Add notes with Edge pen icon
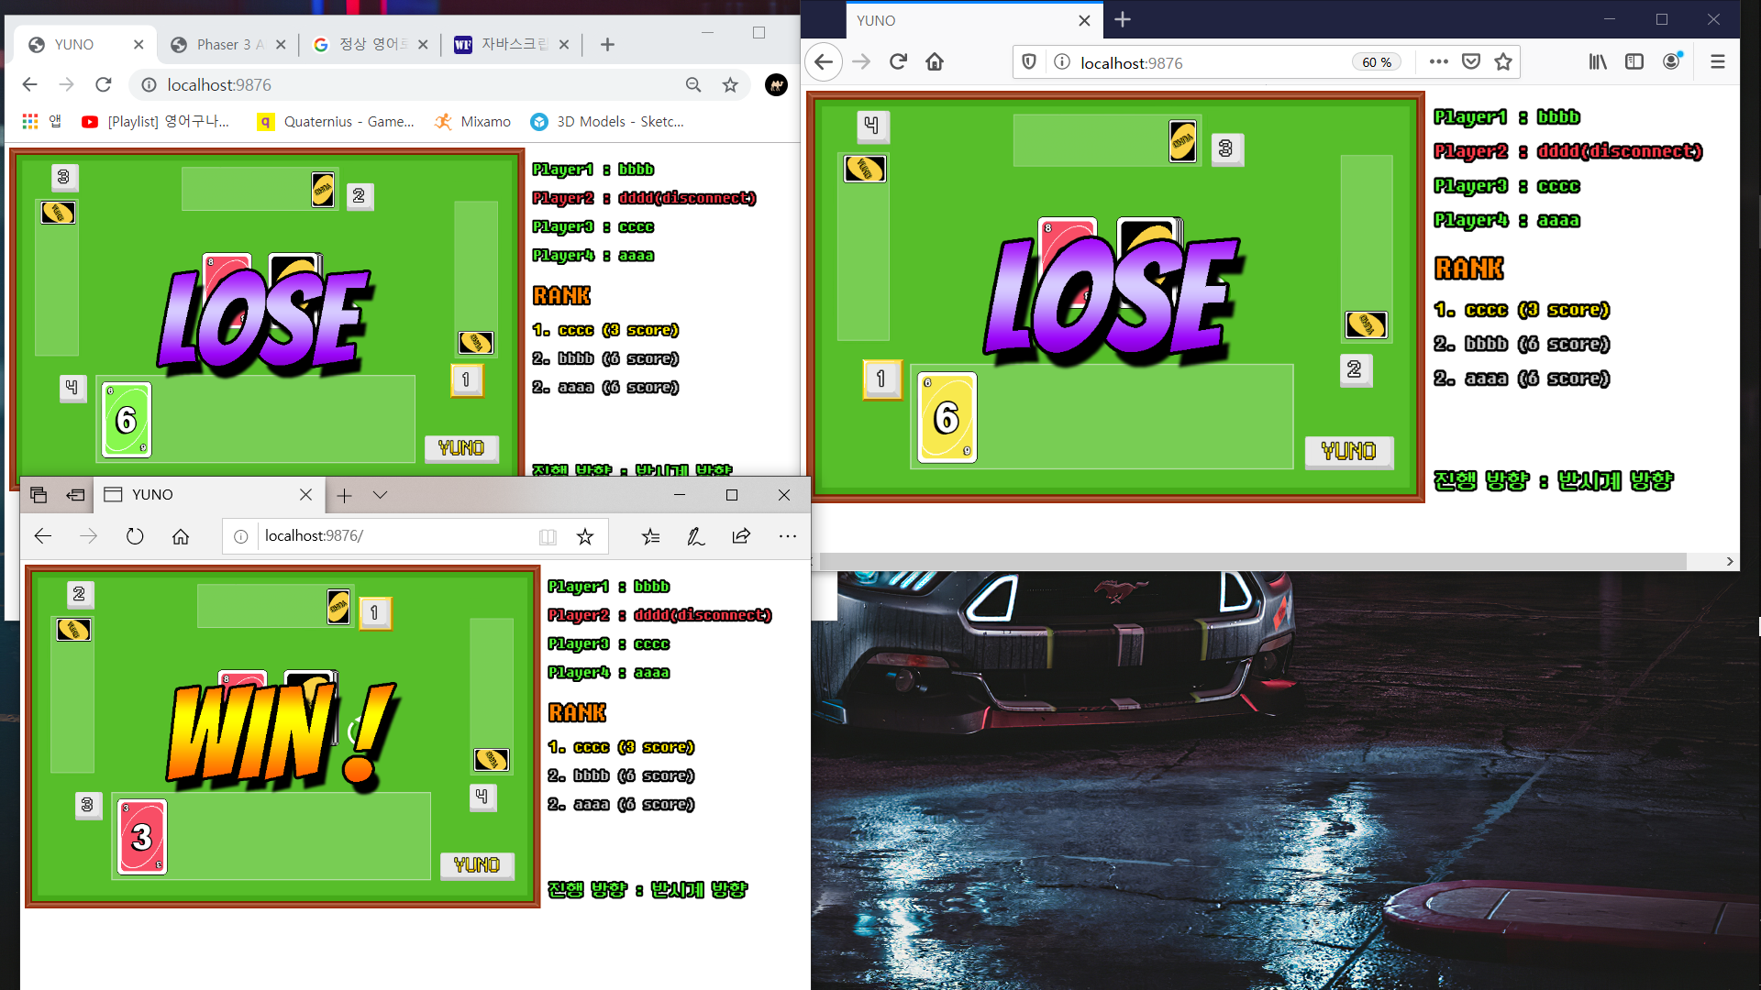Viewport: 1761px width, 990px height. (696, 536)
